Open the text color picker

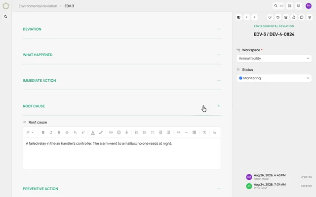(x=93, y=132)
